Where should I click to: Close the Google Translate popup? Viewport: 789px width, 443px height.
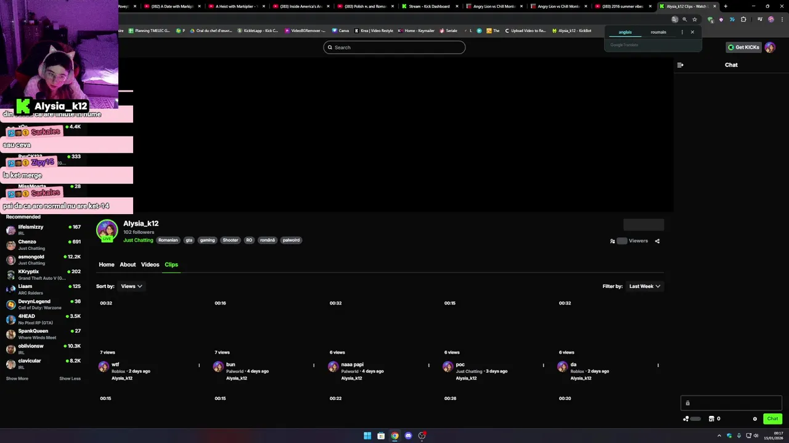[x=692, y=32]
